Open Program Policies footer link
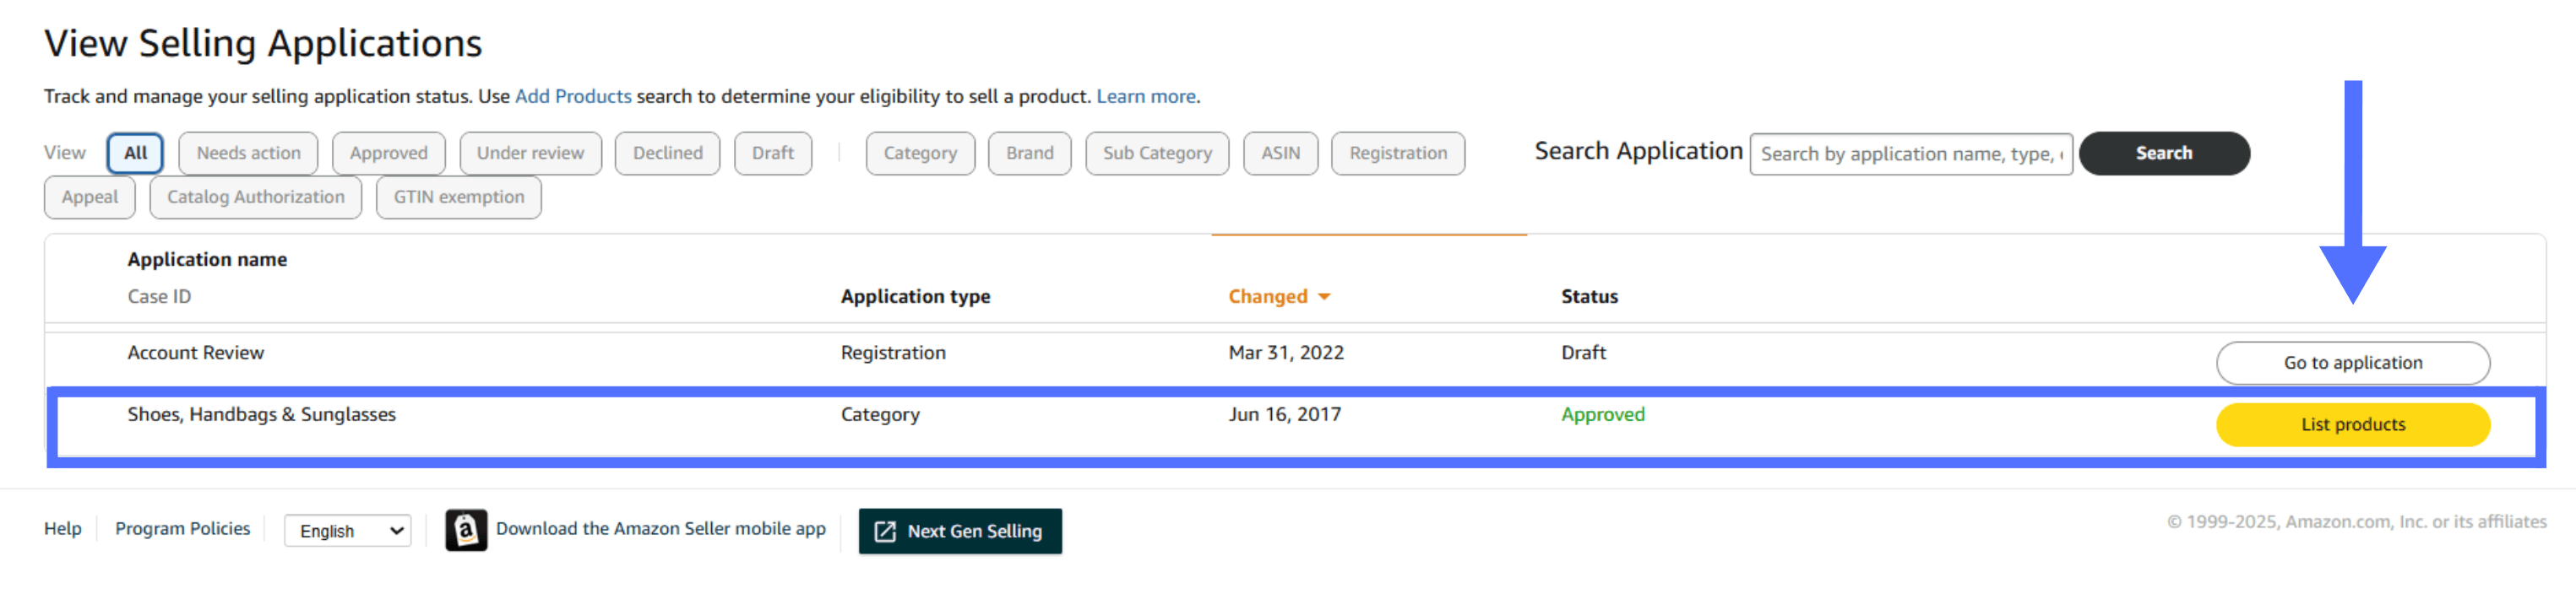This screenshot has width=2576, height=610. click(182, 529)
